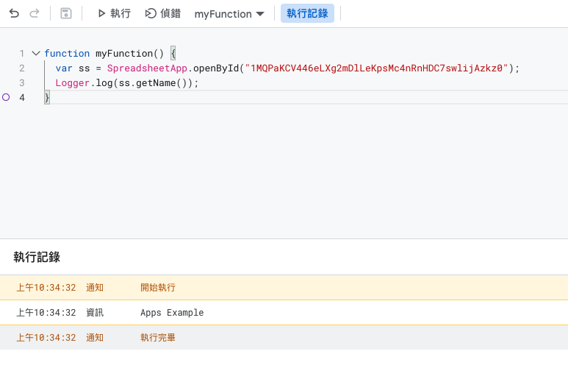The width and height of the screenshot is (568, 365).
Task: Click line number 2 in gutter
Action: (22, 68)
